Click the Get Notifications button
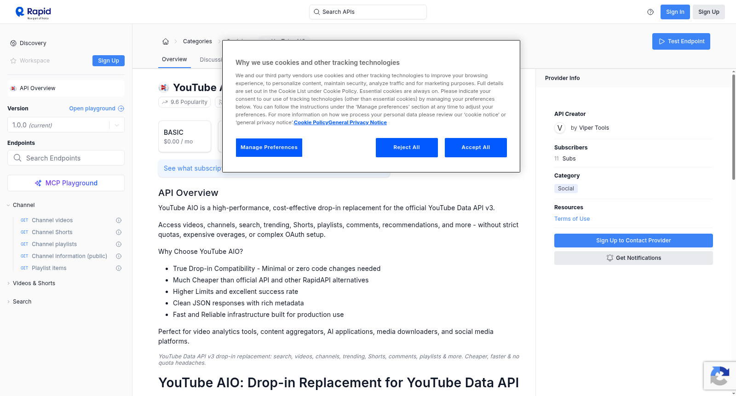 point(633,258)
